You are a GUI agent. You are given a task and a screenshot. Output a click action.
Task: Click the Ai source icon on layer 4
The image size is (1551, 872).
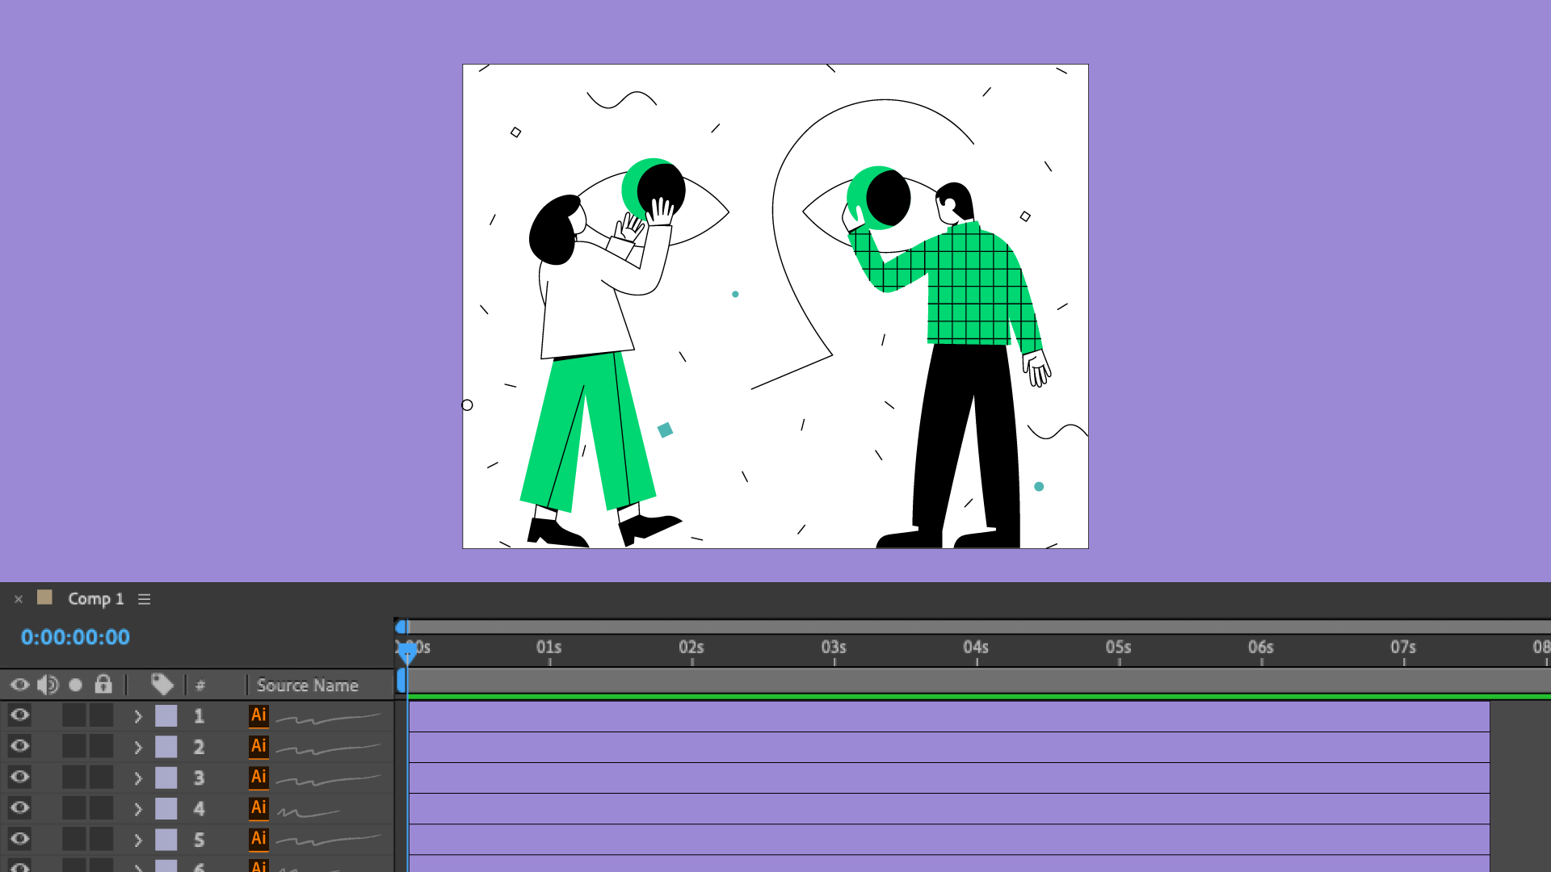[x=258, y=808]
